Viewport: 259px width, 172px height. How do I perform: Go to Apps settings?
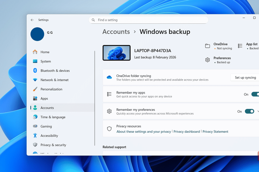[62, 98]
